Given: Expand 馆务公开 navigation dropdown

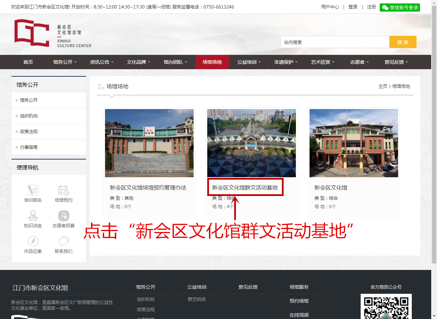Looking at the screenshot, I should tap(65, 62).
